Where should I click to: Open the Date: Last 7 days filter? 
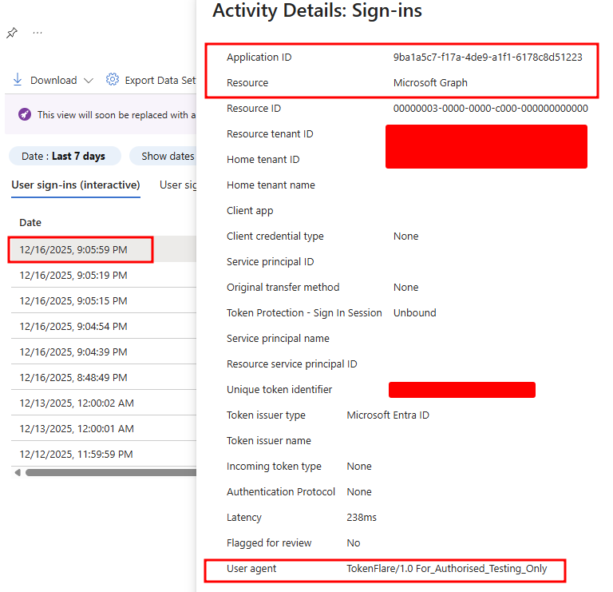tap(63, 156)
